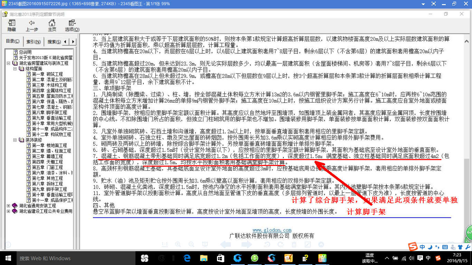Screen dimensions: 472x265
Task: Go to previous image arrow
Action: pos(226,245)
